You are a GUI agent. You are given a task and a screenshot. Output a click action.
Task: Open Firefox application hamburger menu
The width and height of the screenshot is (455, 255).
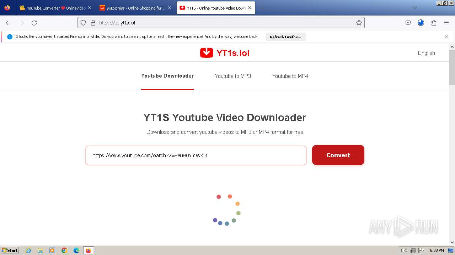(x=446, y=23)
